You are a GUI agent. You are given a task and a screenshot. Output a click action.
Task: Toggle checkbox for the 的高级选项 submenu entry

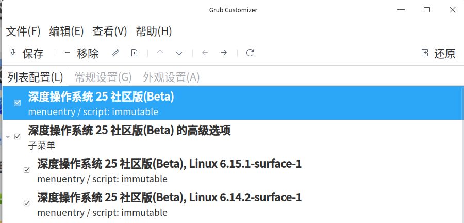[18, 136]
